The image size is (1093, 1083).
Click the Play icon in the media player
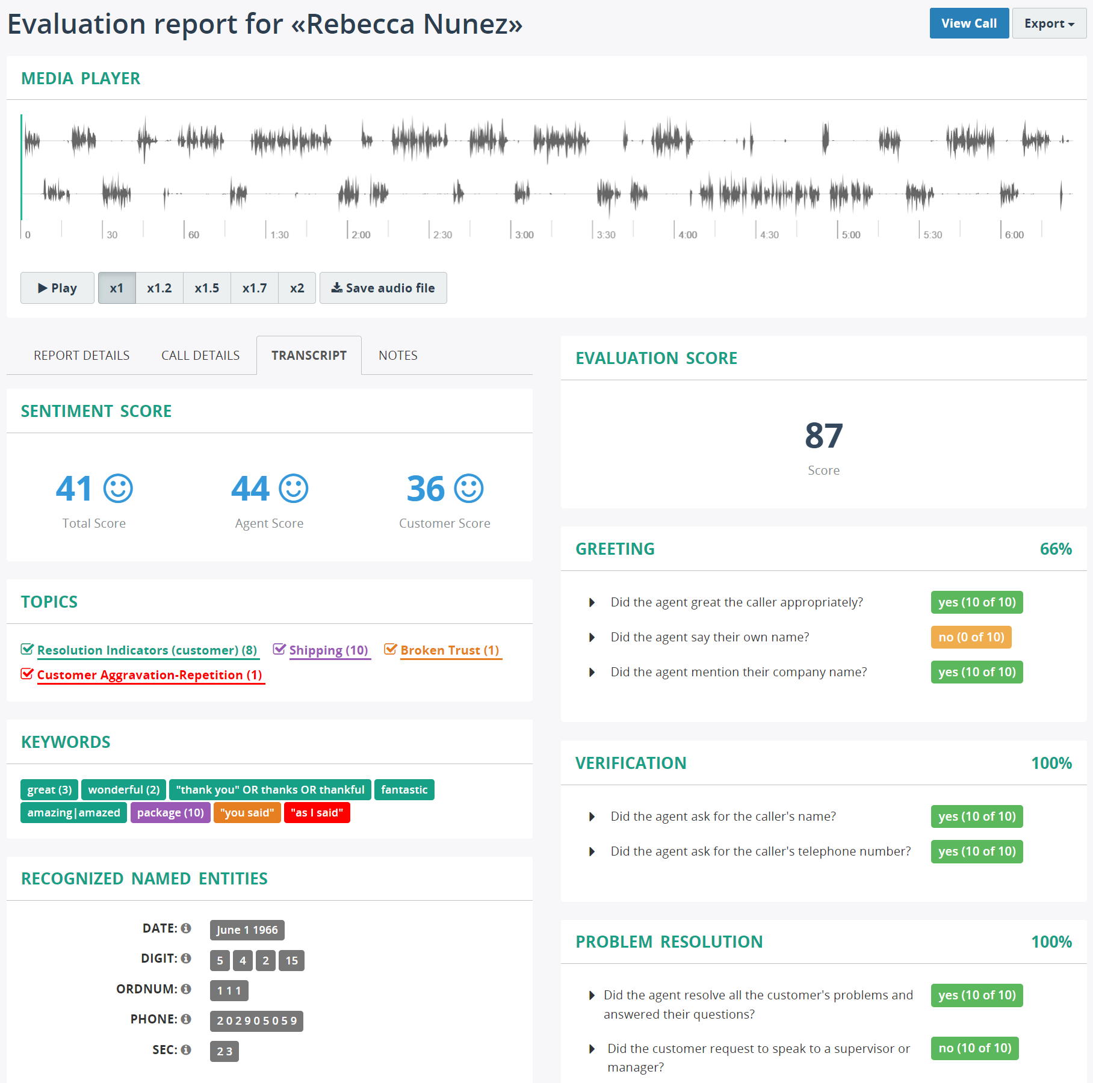coord(42,288)
